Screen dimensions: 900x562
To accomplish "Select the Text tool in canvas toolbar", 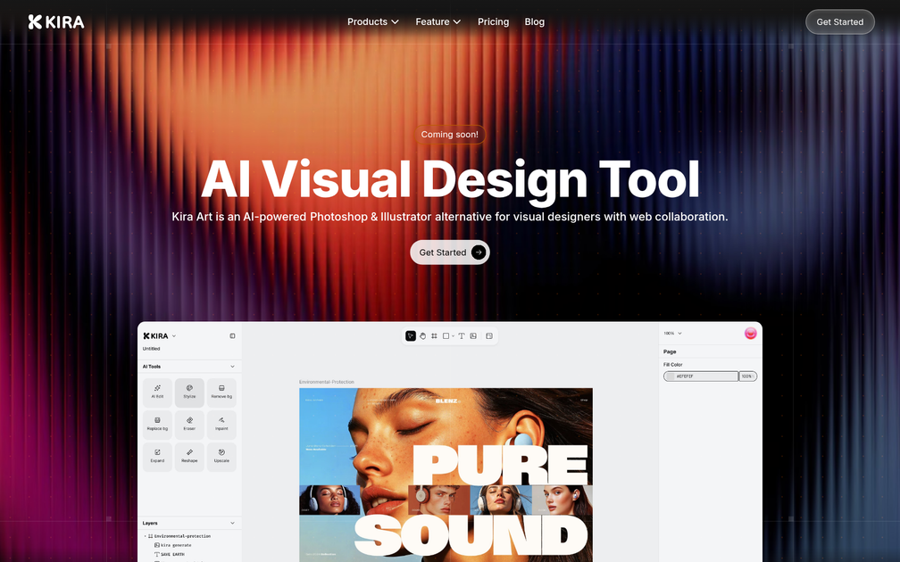I will coord(462,336).
